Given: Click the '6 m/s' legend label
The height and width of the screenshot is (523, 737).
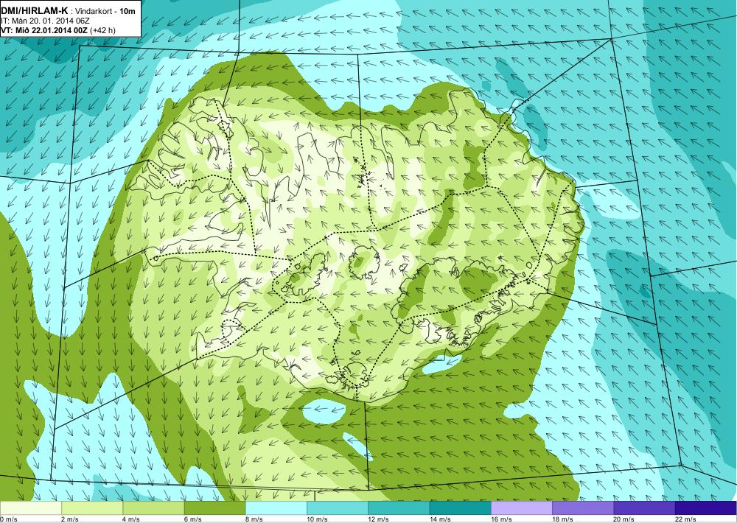Looking at the screenshot, I should coord(192,519).
